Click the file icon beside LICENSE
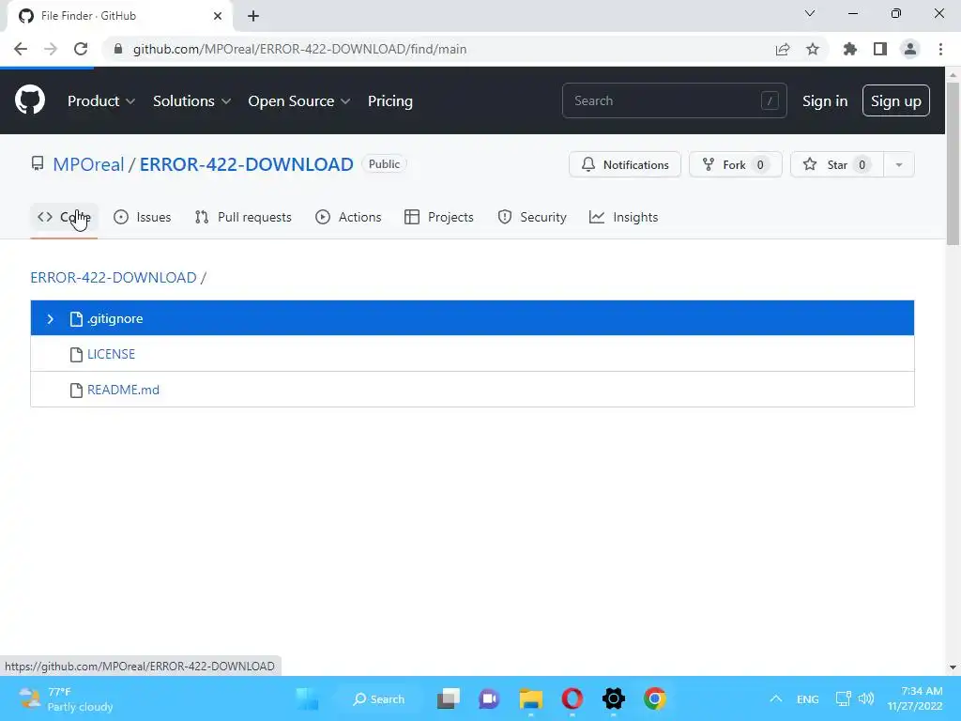The width and height of the screenshot is (961, 721). tap(76, 354)
